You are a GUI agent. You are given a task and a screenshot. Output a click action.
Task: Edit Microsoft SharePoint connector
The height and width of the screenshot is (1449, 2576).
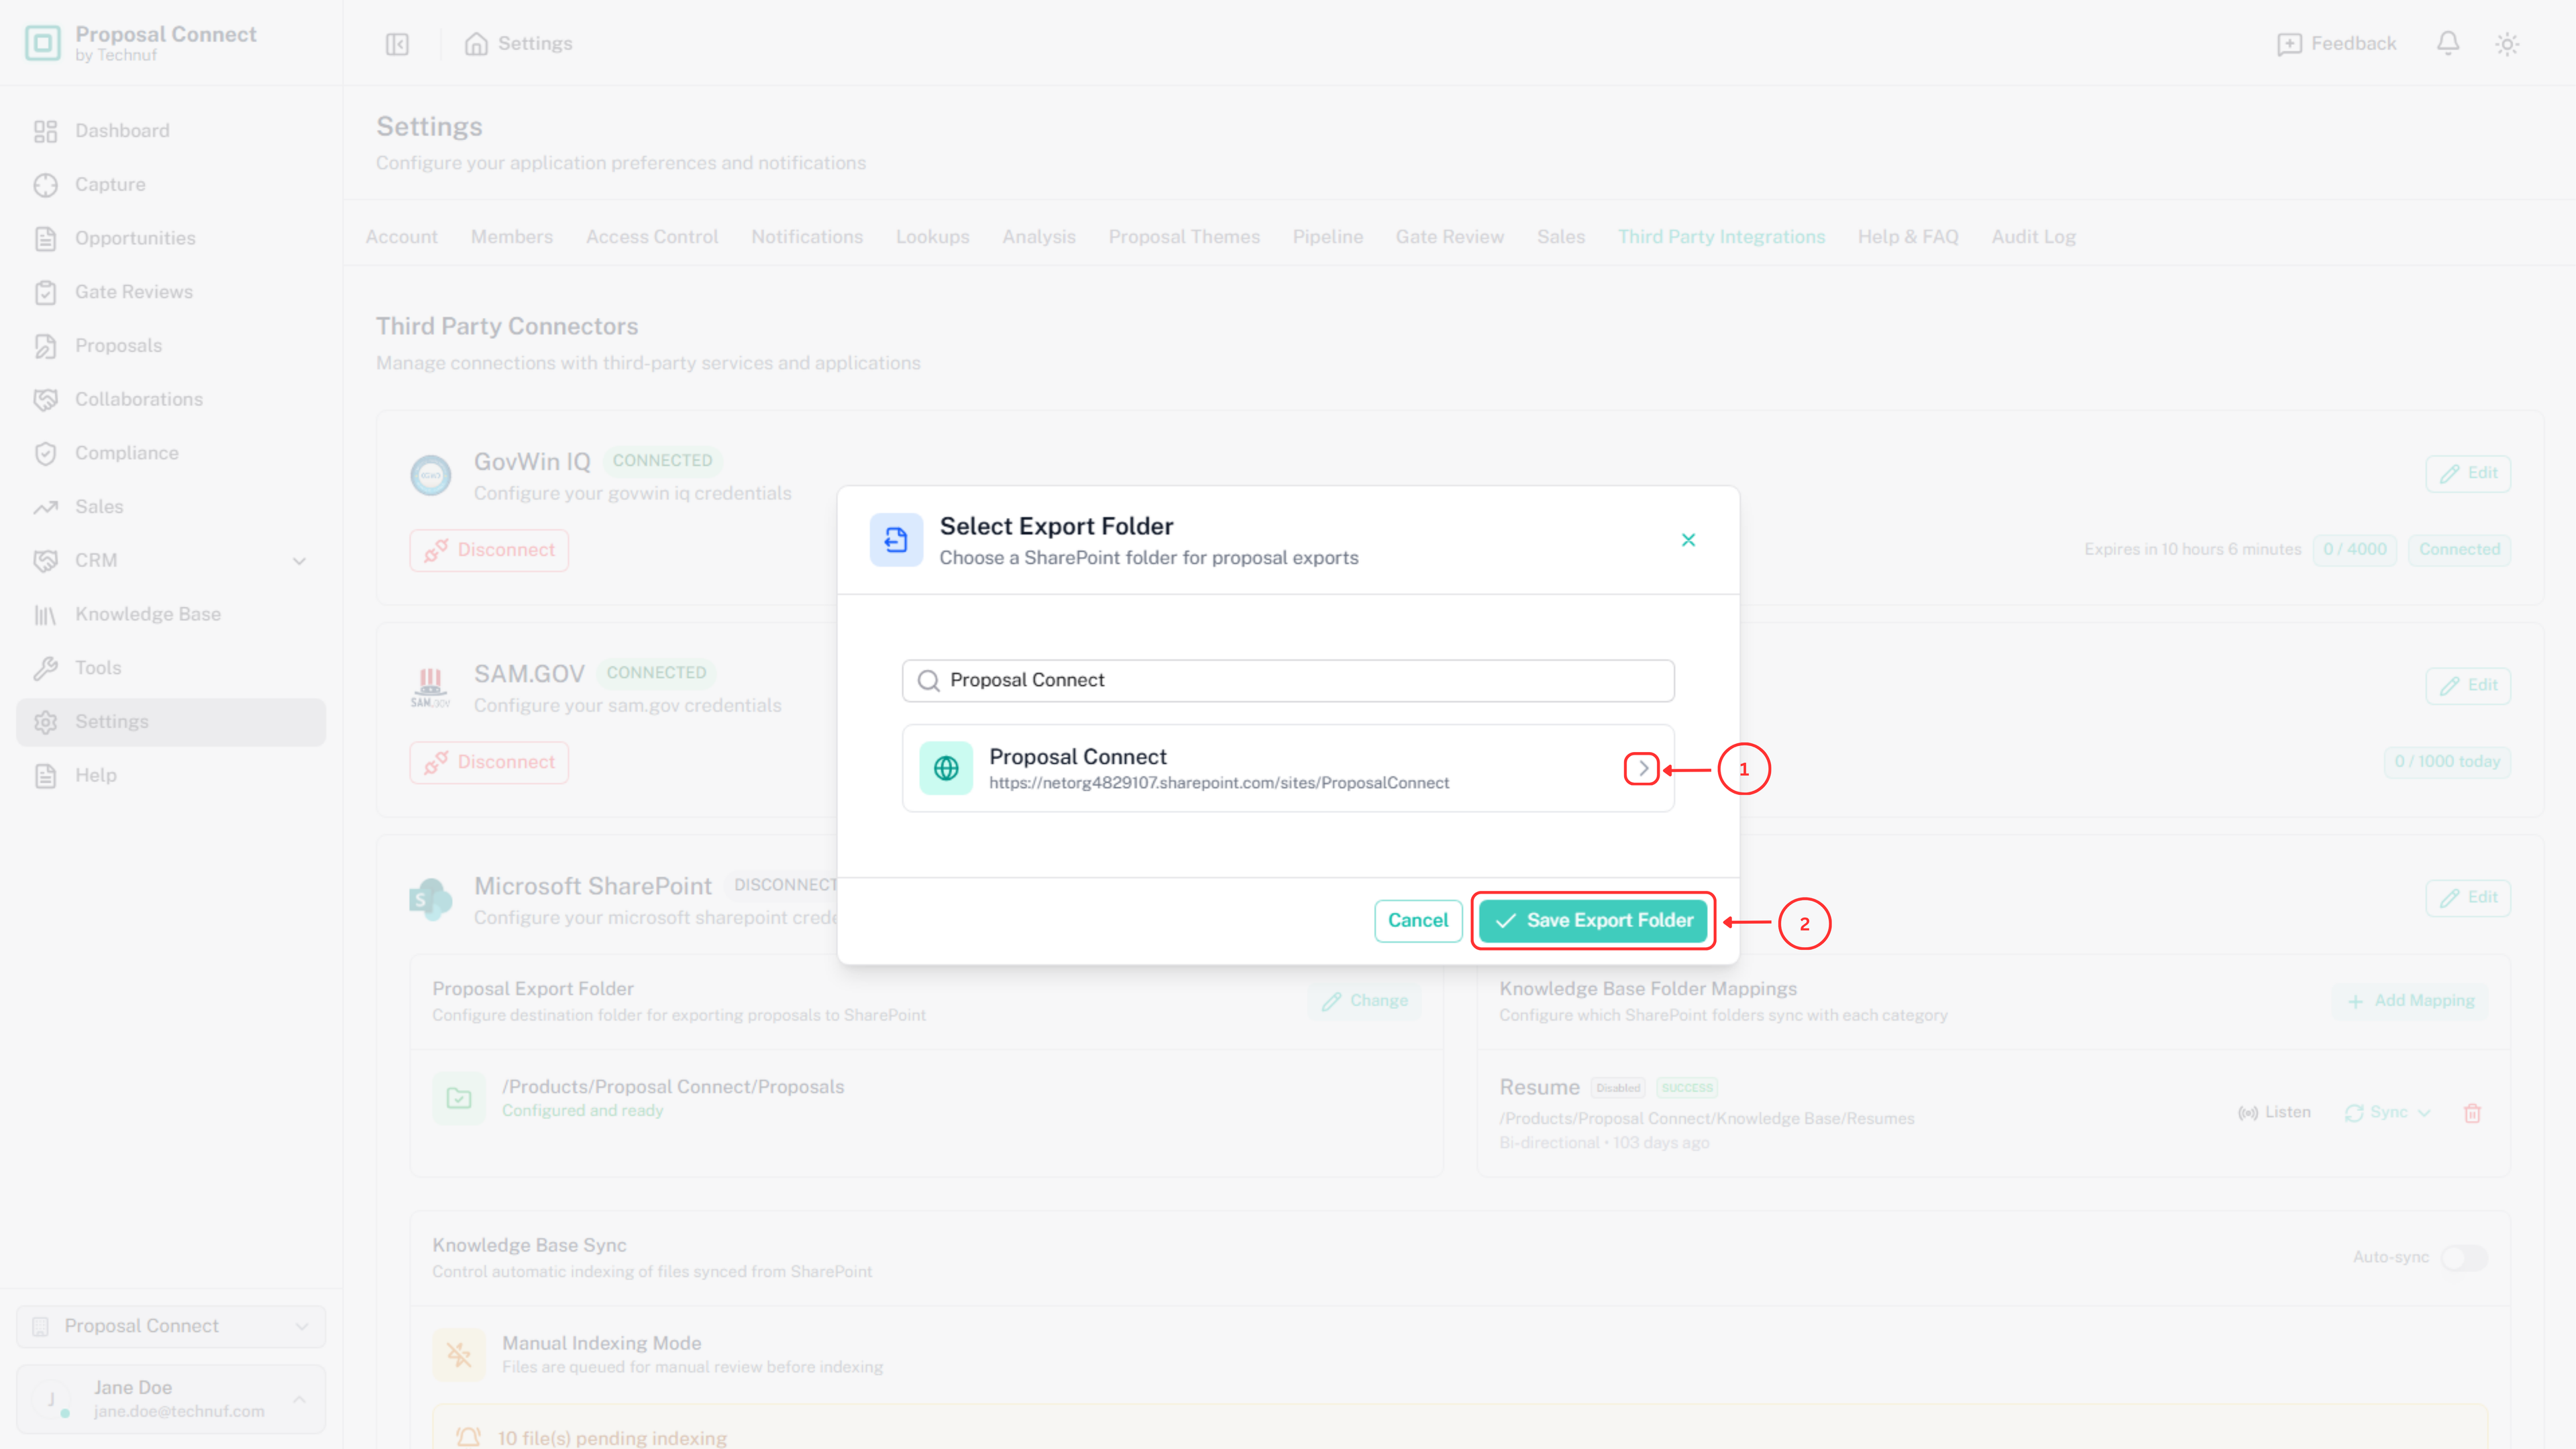click(x=2468, y=898)
